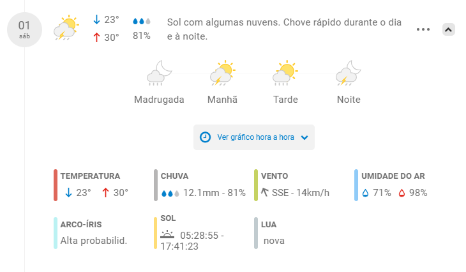Collapse the day 01 forecast panel
This screenshot has height=272, width=466.
pyautogui.click(x=448, y=29)
